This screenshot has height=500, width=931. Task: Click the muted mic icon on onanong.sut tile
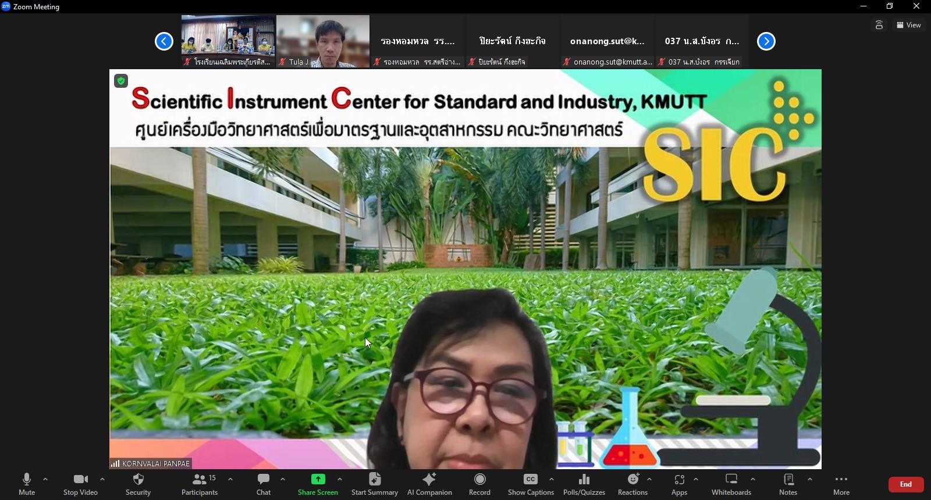click(x=567, y=62)
